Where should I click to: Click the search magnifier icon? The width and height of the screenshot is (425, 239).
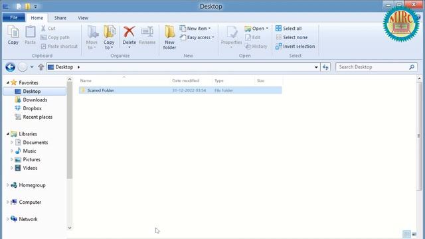click(x=412, y=67)
